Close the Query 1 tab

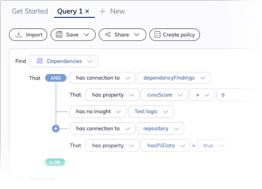click(x=87, y=11)
